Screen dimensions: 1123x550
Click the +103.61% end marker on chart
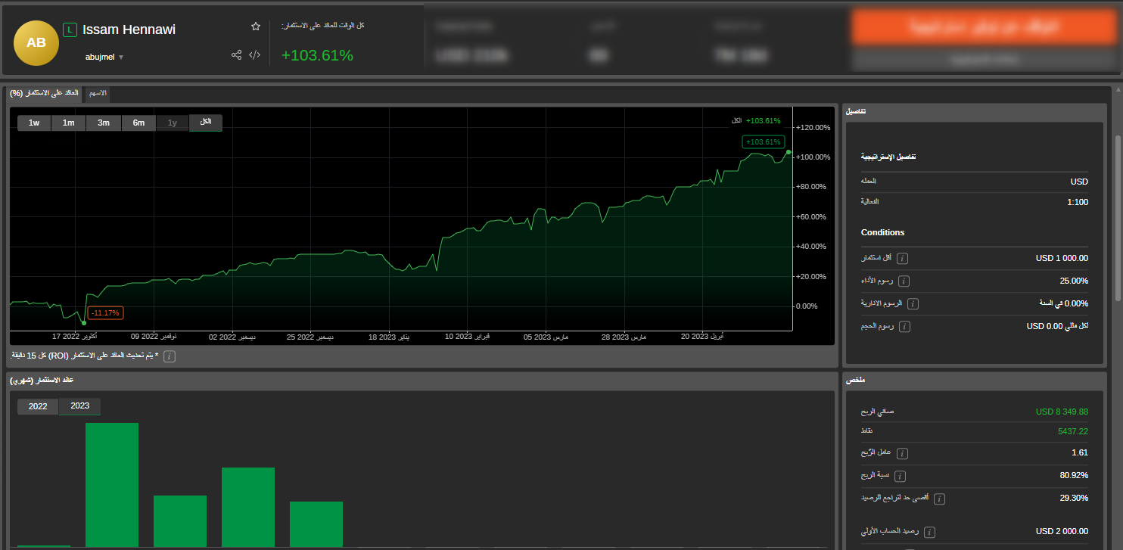(x=763, y=141)
